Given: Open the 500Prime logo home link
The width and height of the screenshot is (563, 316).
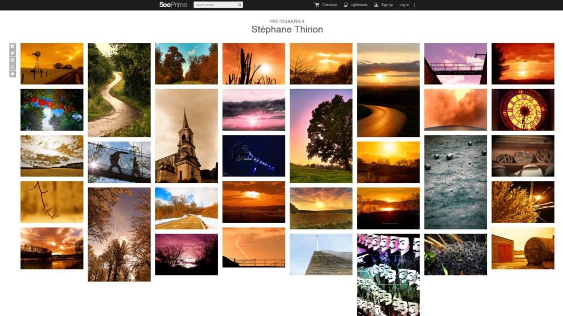Looking at the screenshot, I should 173,4.
